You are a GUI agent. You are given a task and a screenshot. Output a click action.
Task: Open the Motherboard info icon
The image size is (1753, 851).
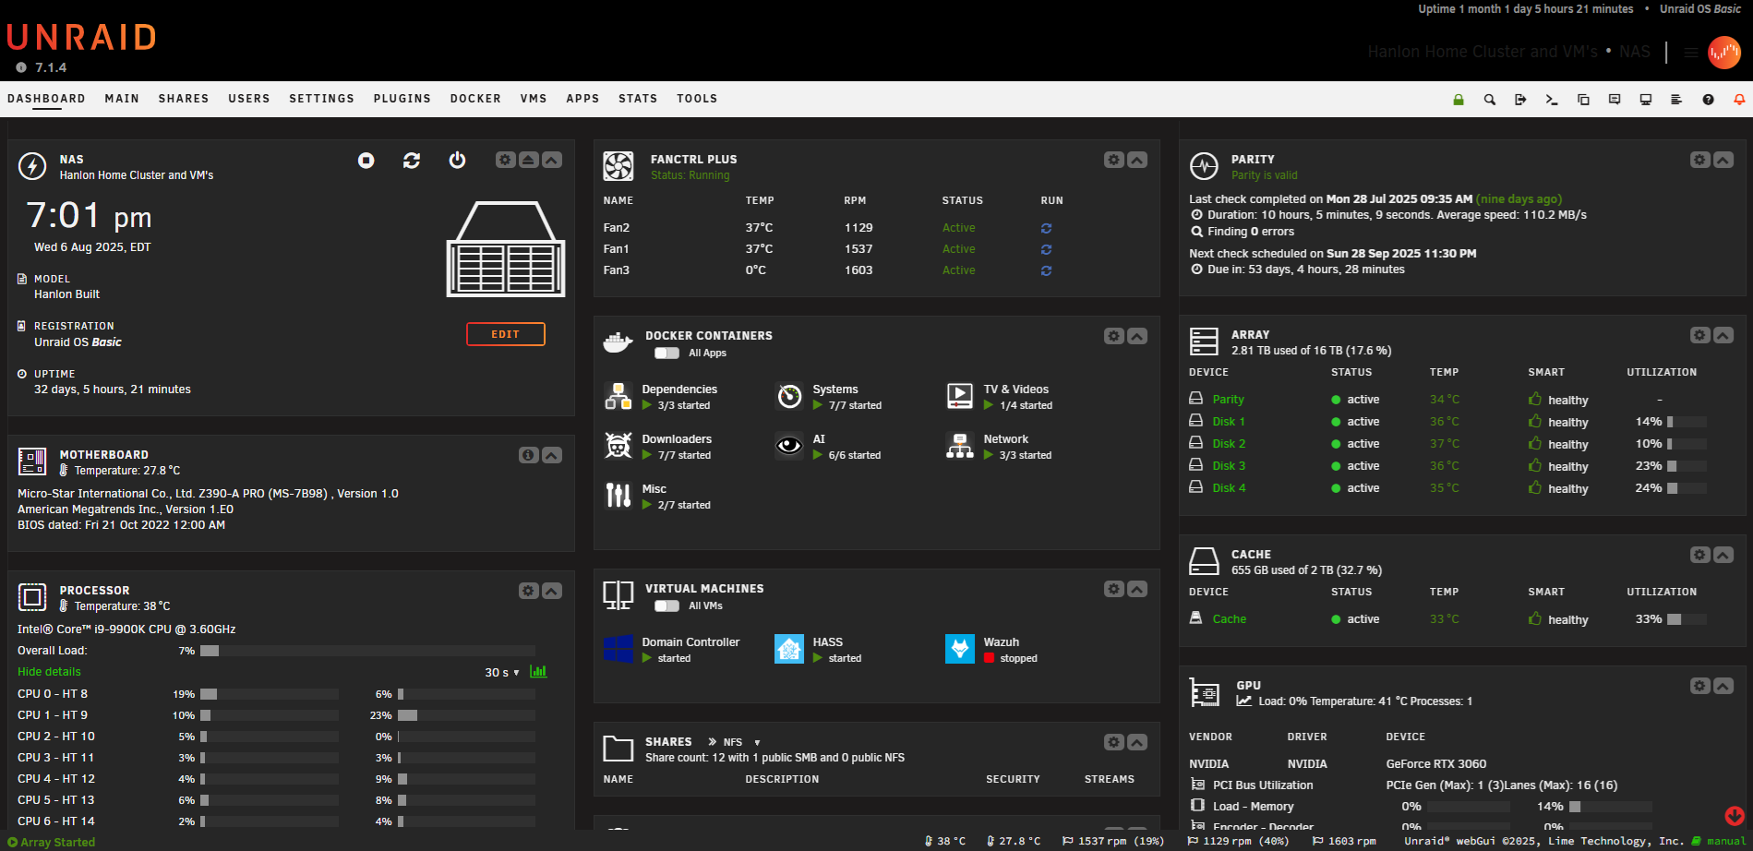click(528, 455)
